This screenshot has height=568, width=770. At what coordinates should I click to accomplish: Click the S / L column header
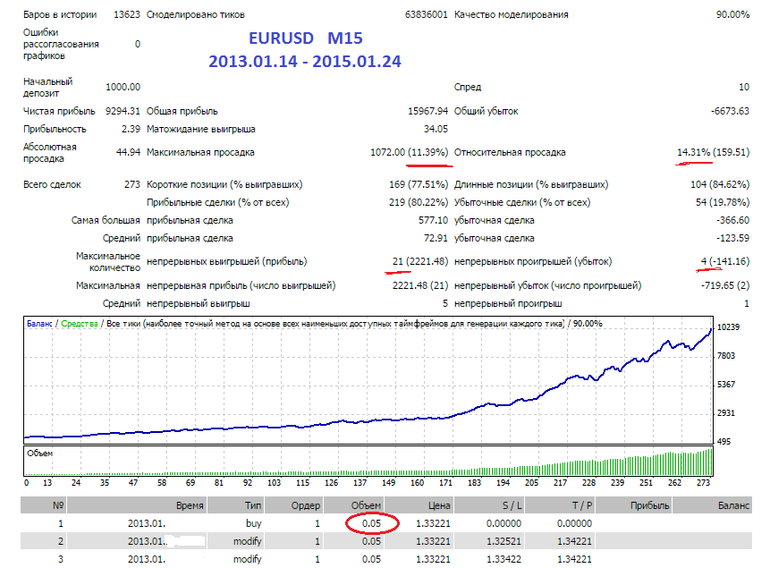(512, 505)
